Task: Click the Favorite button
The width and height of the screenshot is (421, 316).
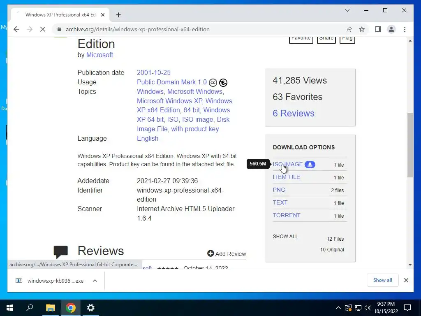Action: 301,39
